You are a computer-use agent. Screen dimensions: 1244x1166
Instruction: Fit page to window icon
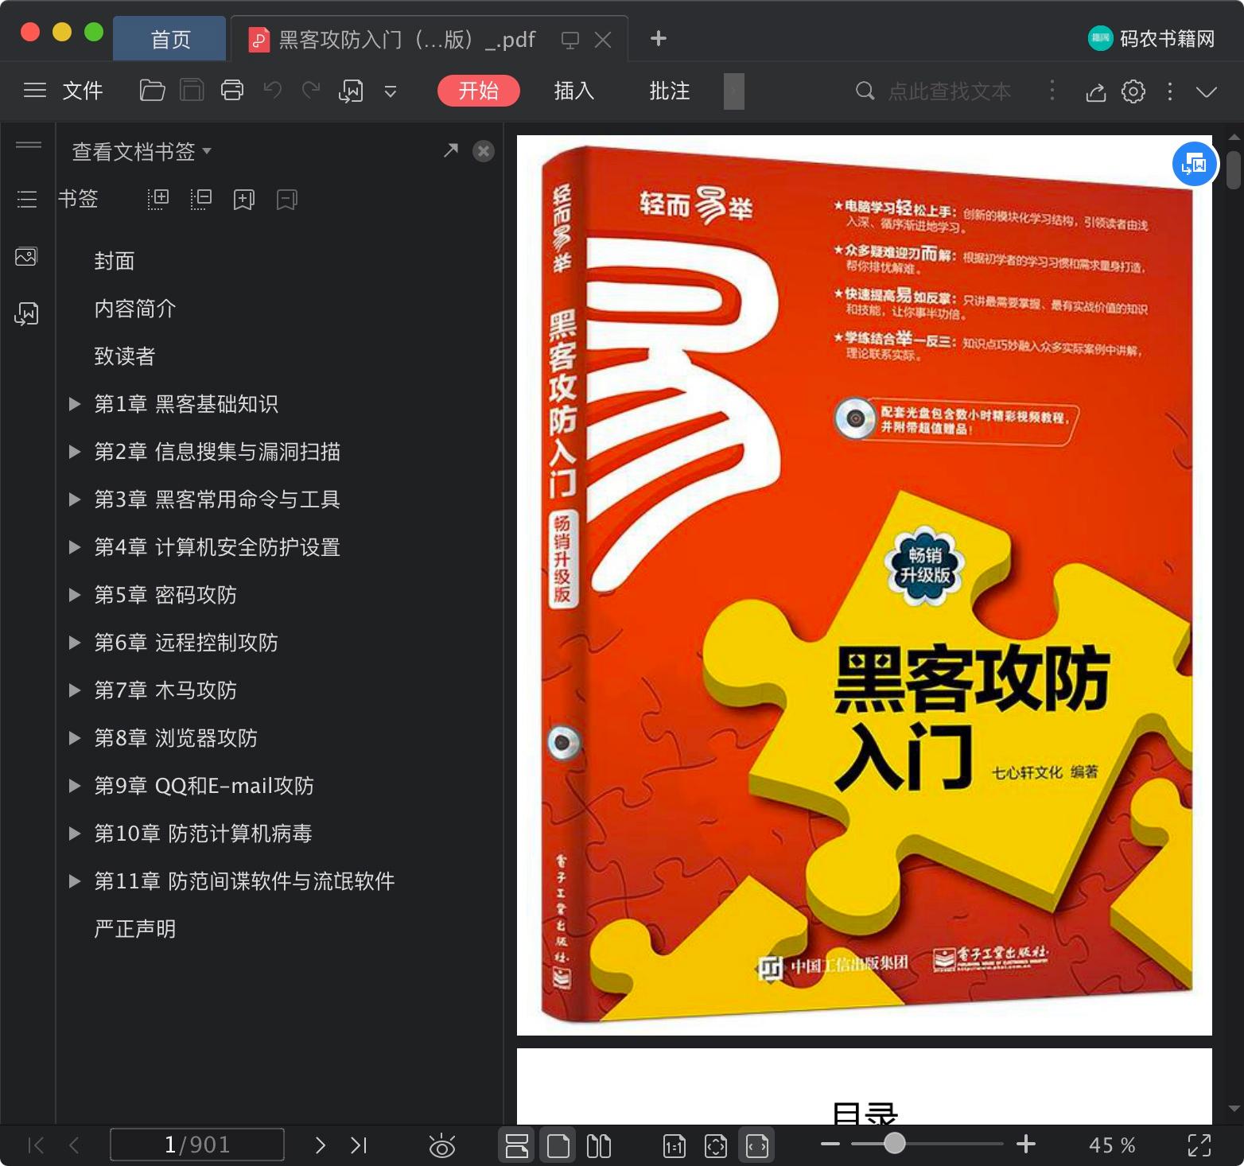click(x=716, y=1145)
